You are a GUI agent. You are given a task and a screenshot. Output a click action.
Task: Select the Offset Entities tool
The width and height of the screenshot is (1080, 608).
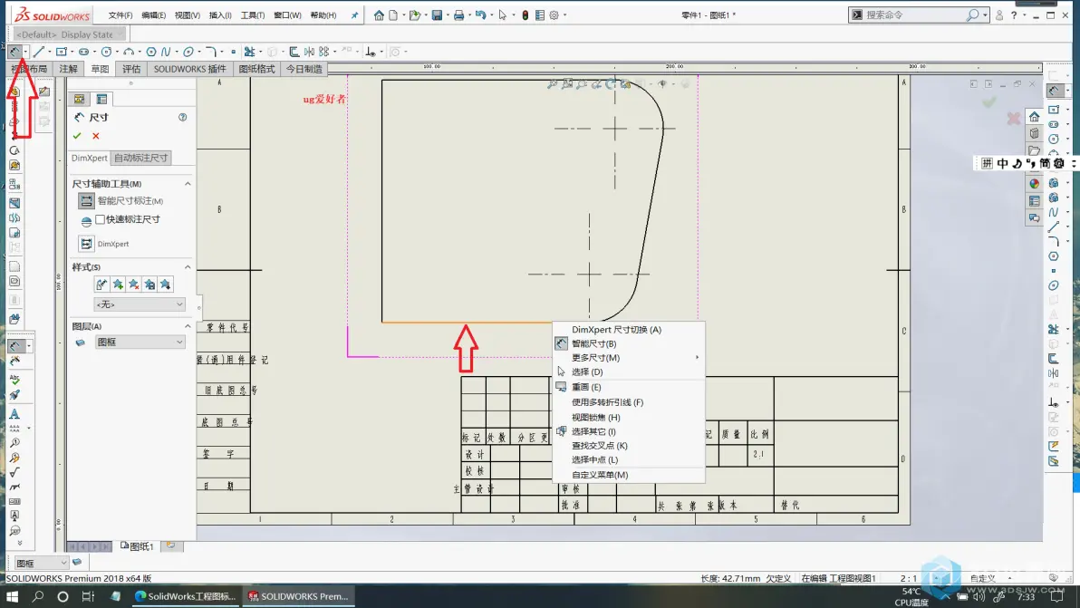[294, 52]
